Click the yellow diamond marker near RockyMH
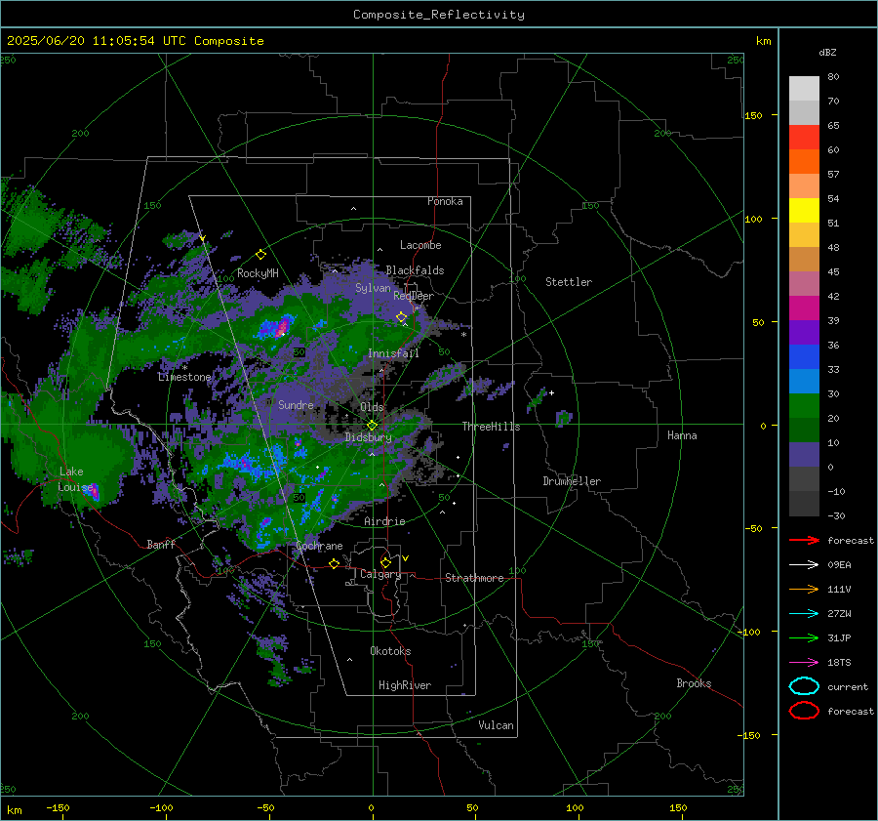This screenshot has width=878, height=821. tap(260, 255)
